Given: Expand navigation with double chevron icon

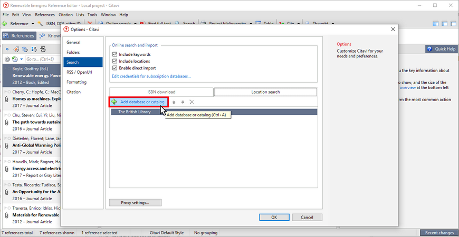Looking at the screenshot, I should pos(7,49).
